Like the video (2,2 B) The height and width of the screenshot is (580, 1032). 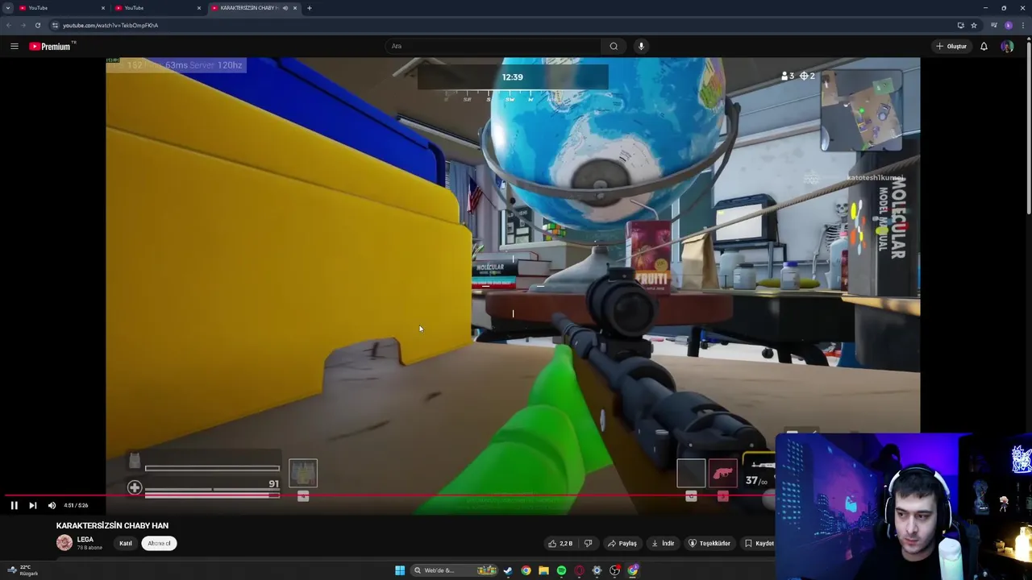pos(560,543)
